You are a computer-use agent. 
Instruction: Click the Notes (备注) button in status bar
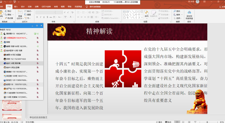coord(159,122)
